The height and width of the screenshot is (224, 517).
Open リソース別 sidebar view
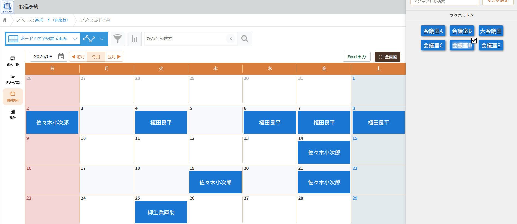[13, 79]
